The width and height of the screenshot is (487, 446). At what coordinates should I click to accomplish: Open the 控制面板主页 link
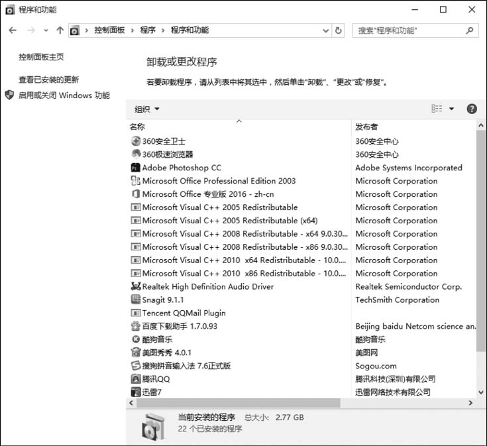point(41,57)
